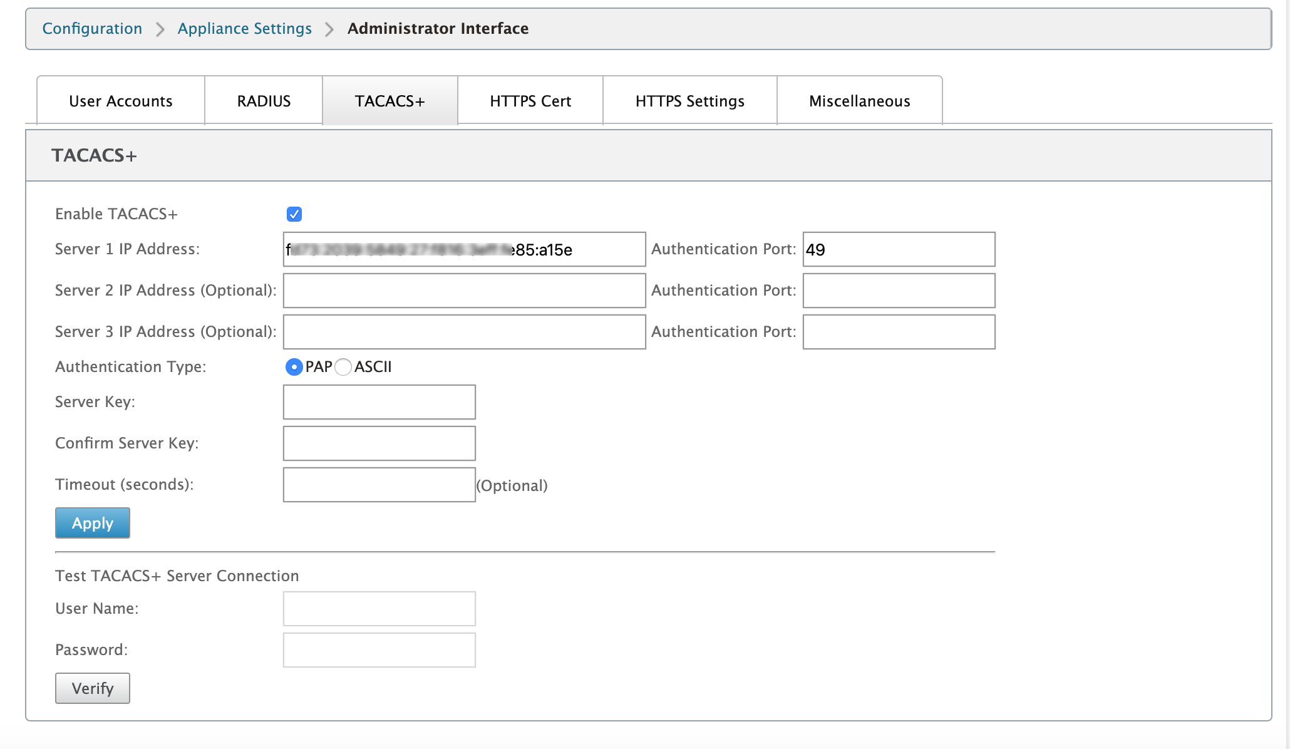This screenshot has height=749, width=1290.
Task: Click the Verify button
Action: coord(93,688)
